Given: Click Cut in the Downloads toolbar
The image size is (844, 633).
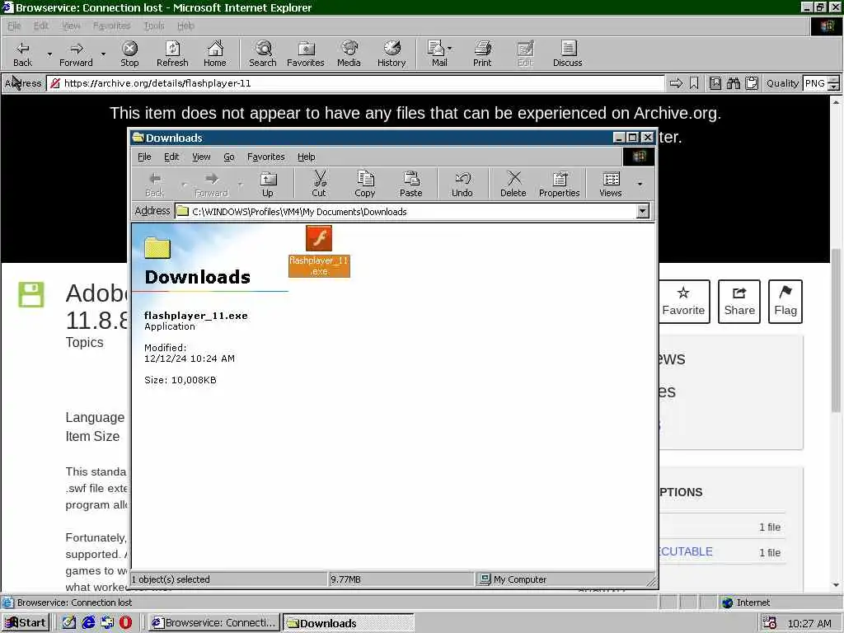Looking at the screenshot, I should (x=319, y=184).
